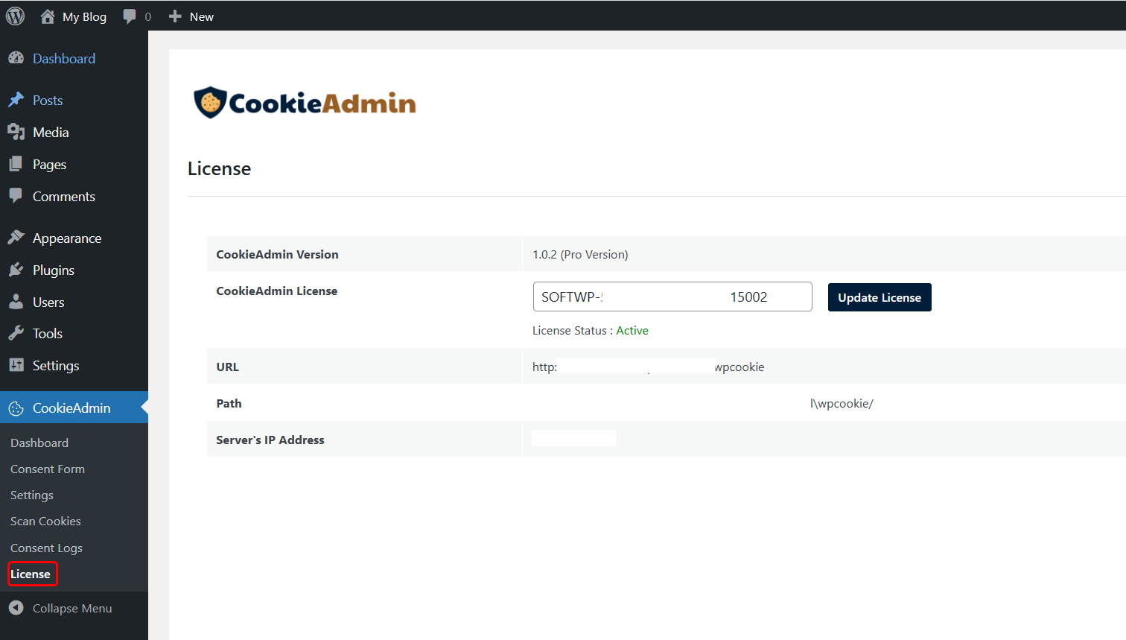Click the CookieAdmin Version label

(277, 254)
